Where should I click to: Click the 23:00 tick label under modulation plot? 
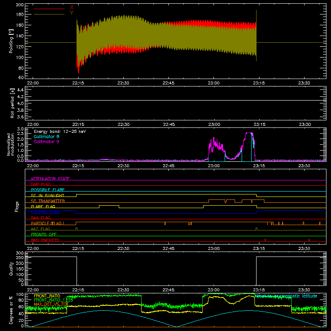coord(213,166)
